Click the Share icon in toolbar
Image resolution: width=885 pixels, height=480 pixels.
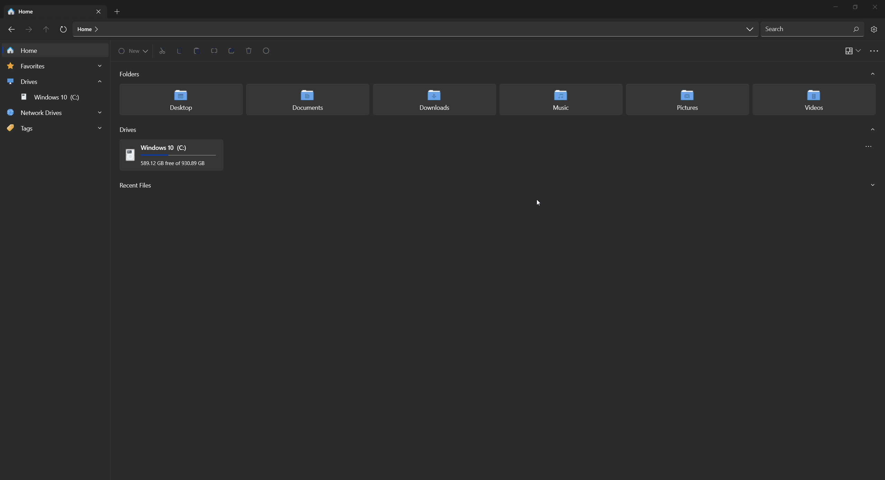[x=231, y=51]
